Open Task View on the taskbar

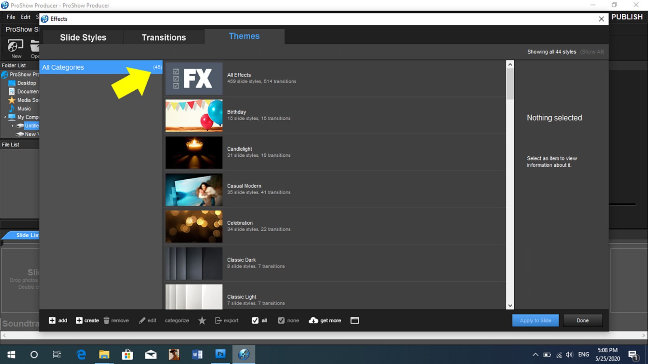pos(57,355)
